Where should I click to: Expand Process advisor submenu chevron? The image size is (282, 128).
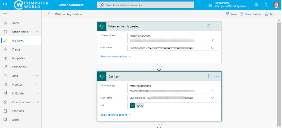tap(37, 102)
